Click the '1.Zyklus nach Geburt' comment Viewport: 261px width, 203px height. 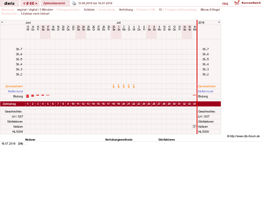pos(35,14)
